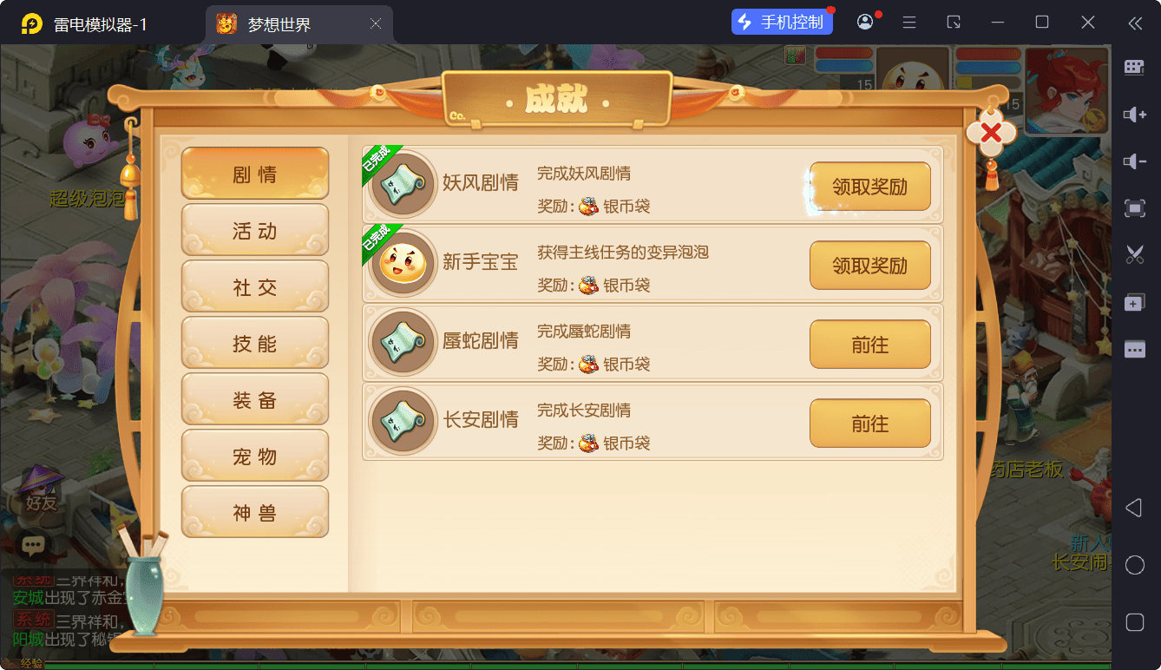Viewport: 1161px width, 670px height.
Task: Open the keyboard mapping icon
Action: [x=1134, y=68]
